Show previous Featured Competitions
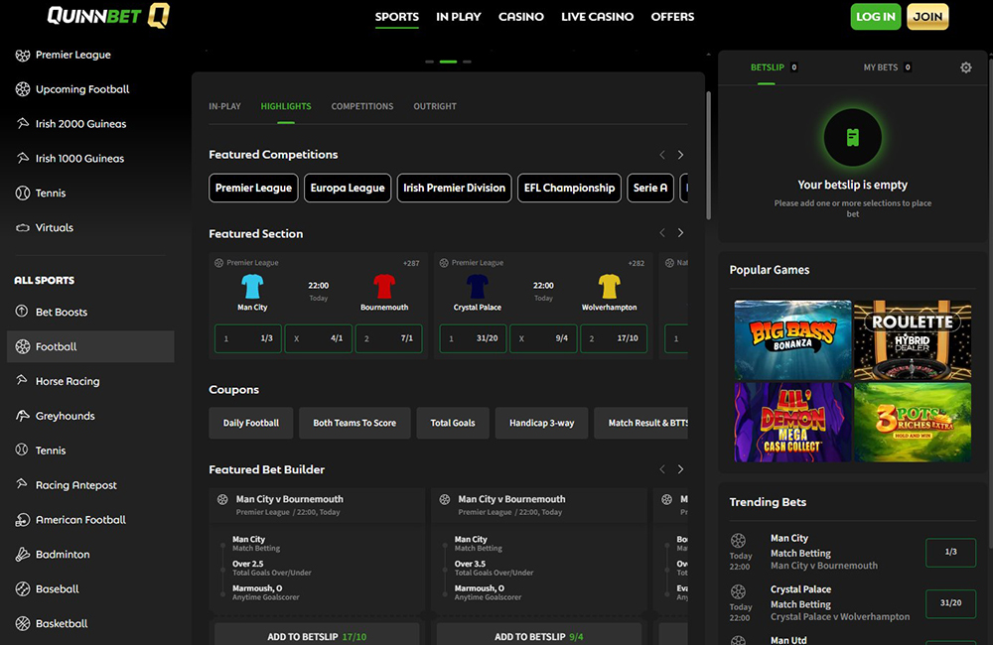 point(662,155)
